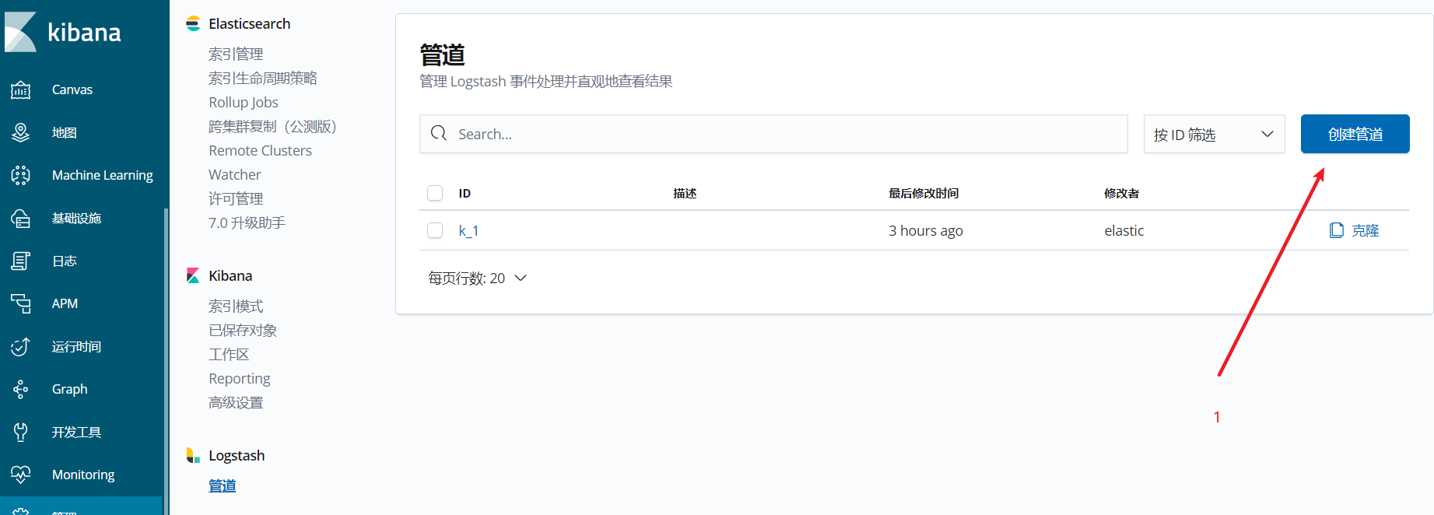
Task: Select the Logstash 管道 link
Action: click(x=222, y=486)
